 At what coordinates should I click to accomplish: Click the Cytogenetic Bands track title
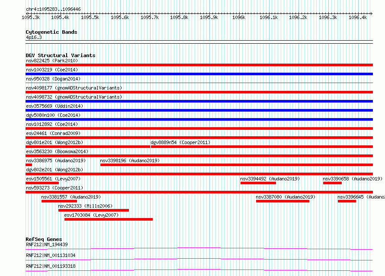coord(51,32)
